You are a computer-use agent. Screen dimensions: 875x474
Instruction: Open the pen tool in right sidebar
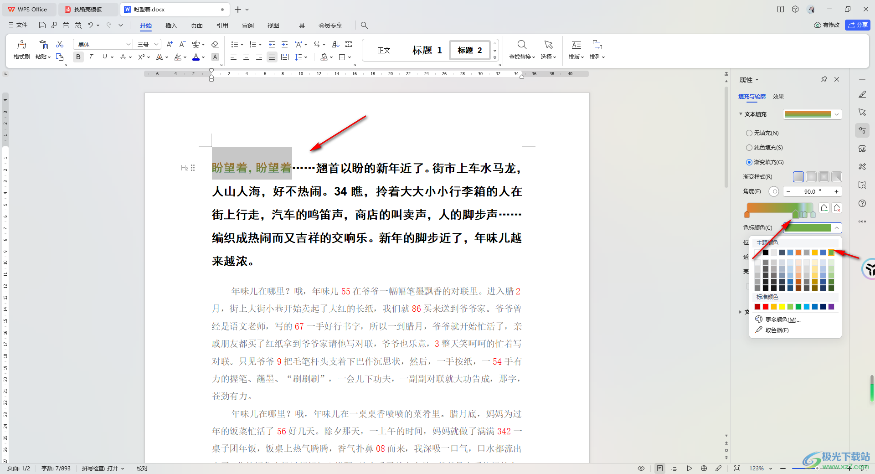click(x=862, y=94)
